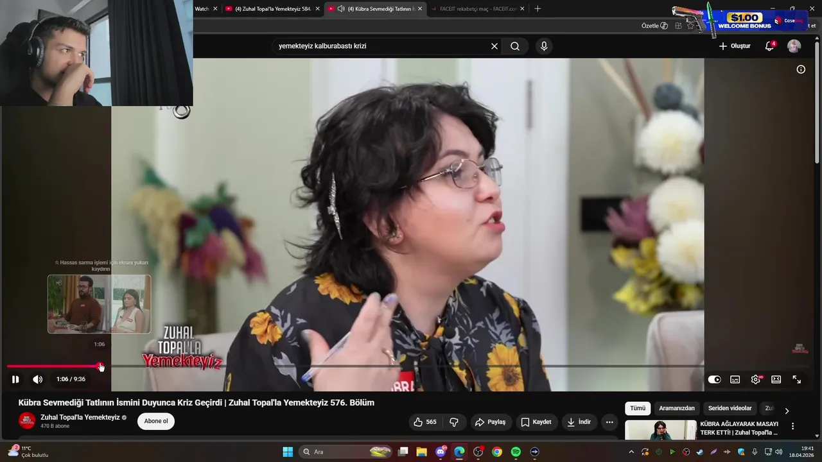The height and width of the screenshot is (462, 822).
Task: Open Spotify from the taskbar
Action: point(516,452)
